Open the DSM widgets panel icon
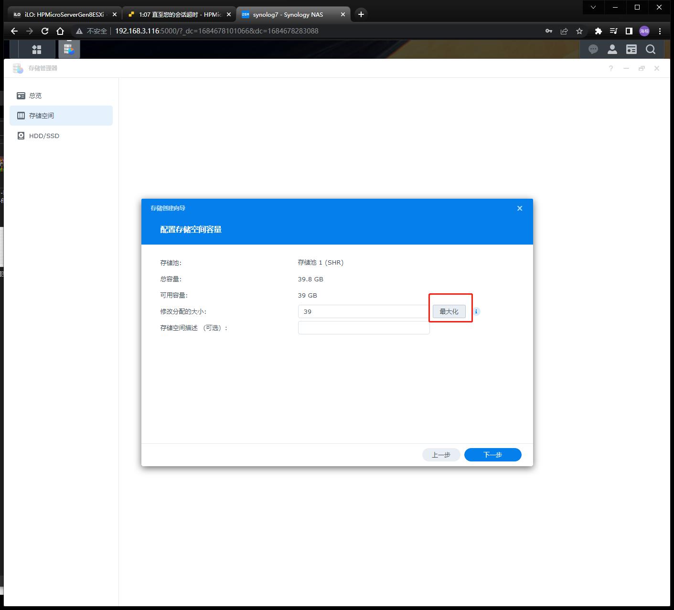This screenshot has width=674, height=610. (x=631, y=49)
